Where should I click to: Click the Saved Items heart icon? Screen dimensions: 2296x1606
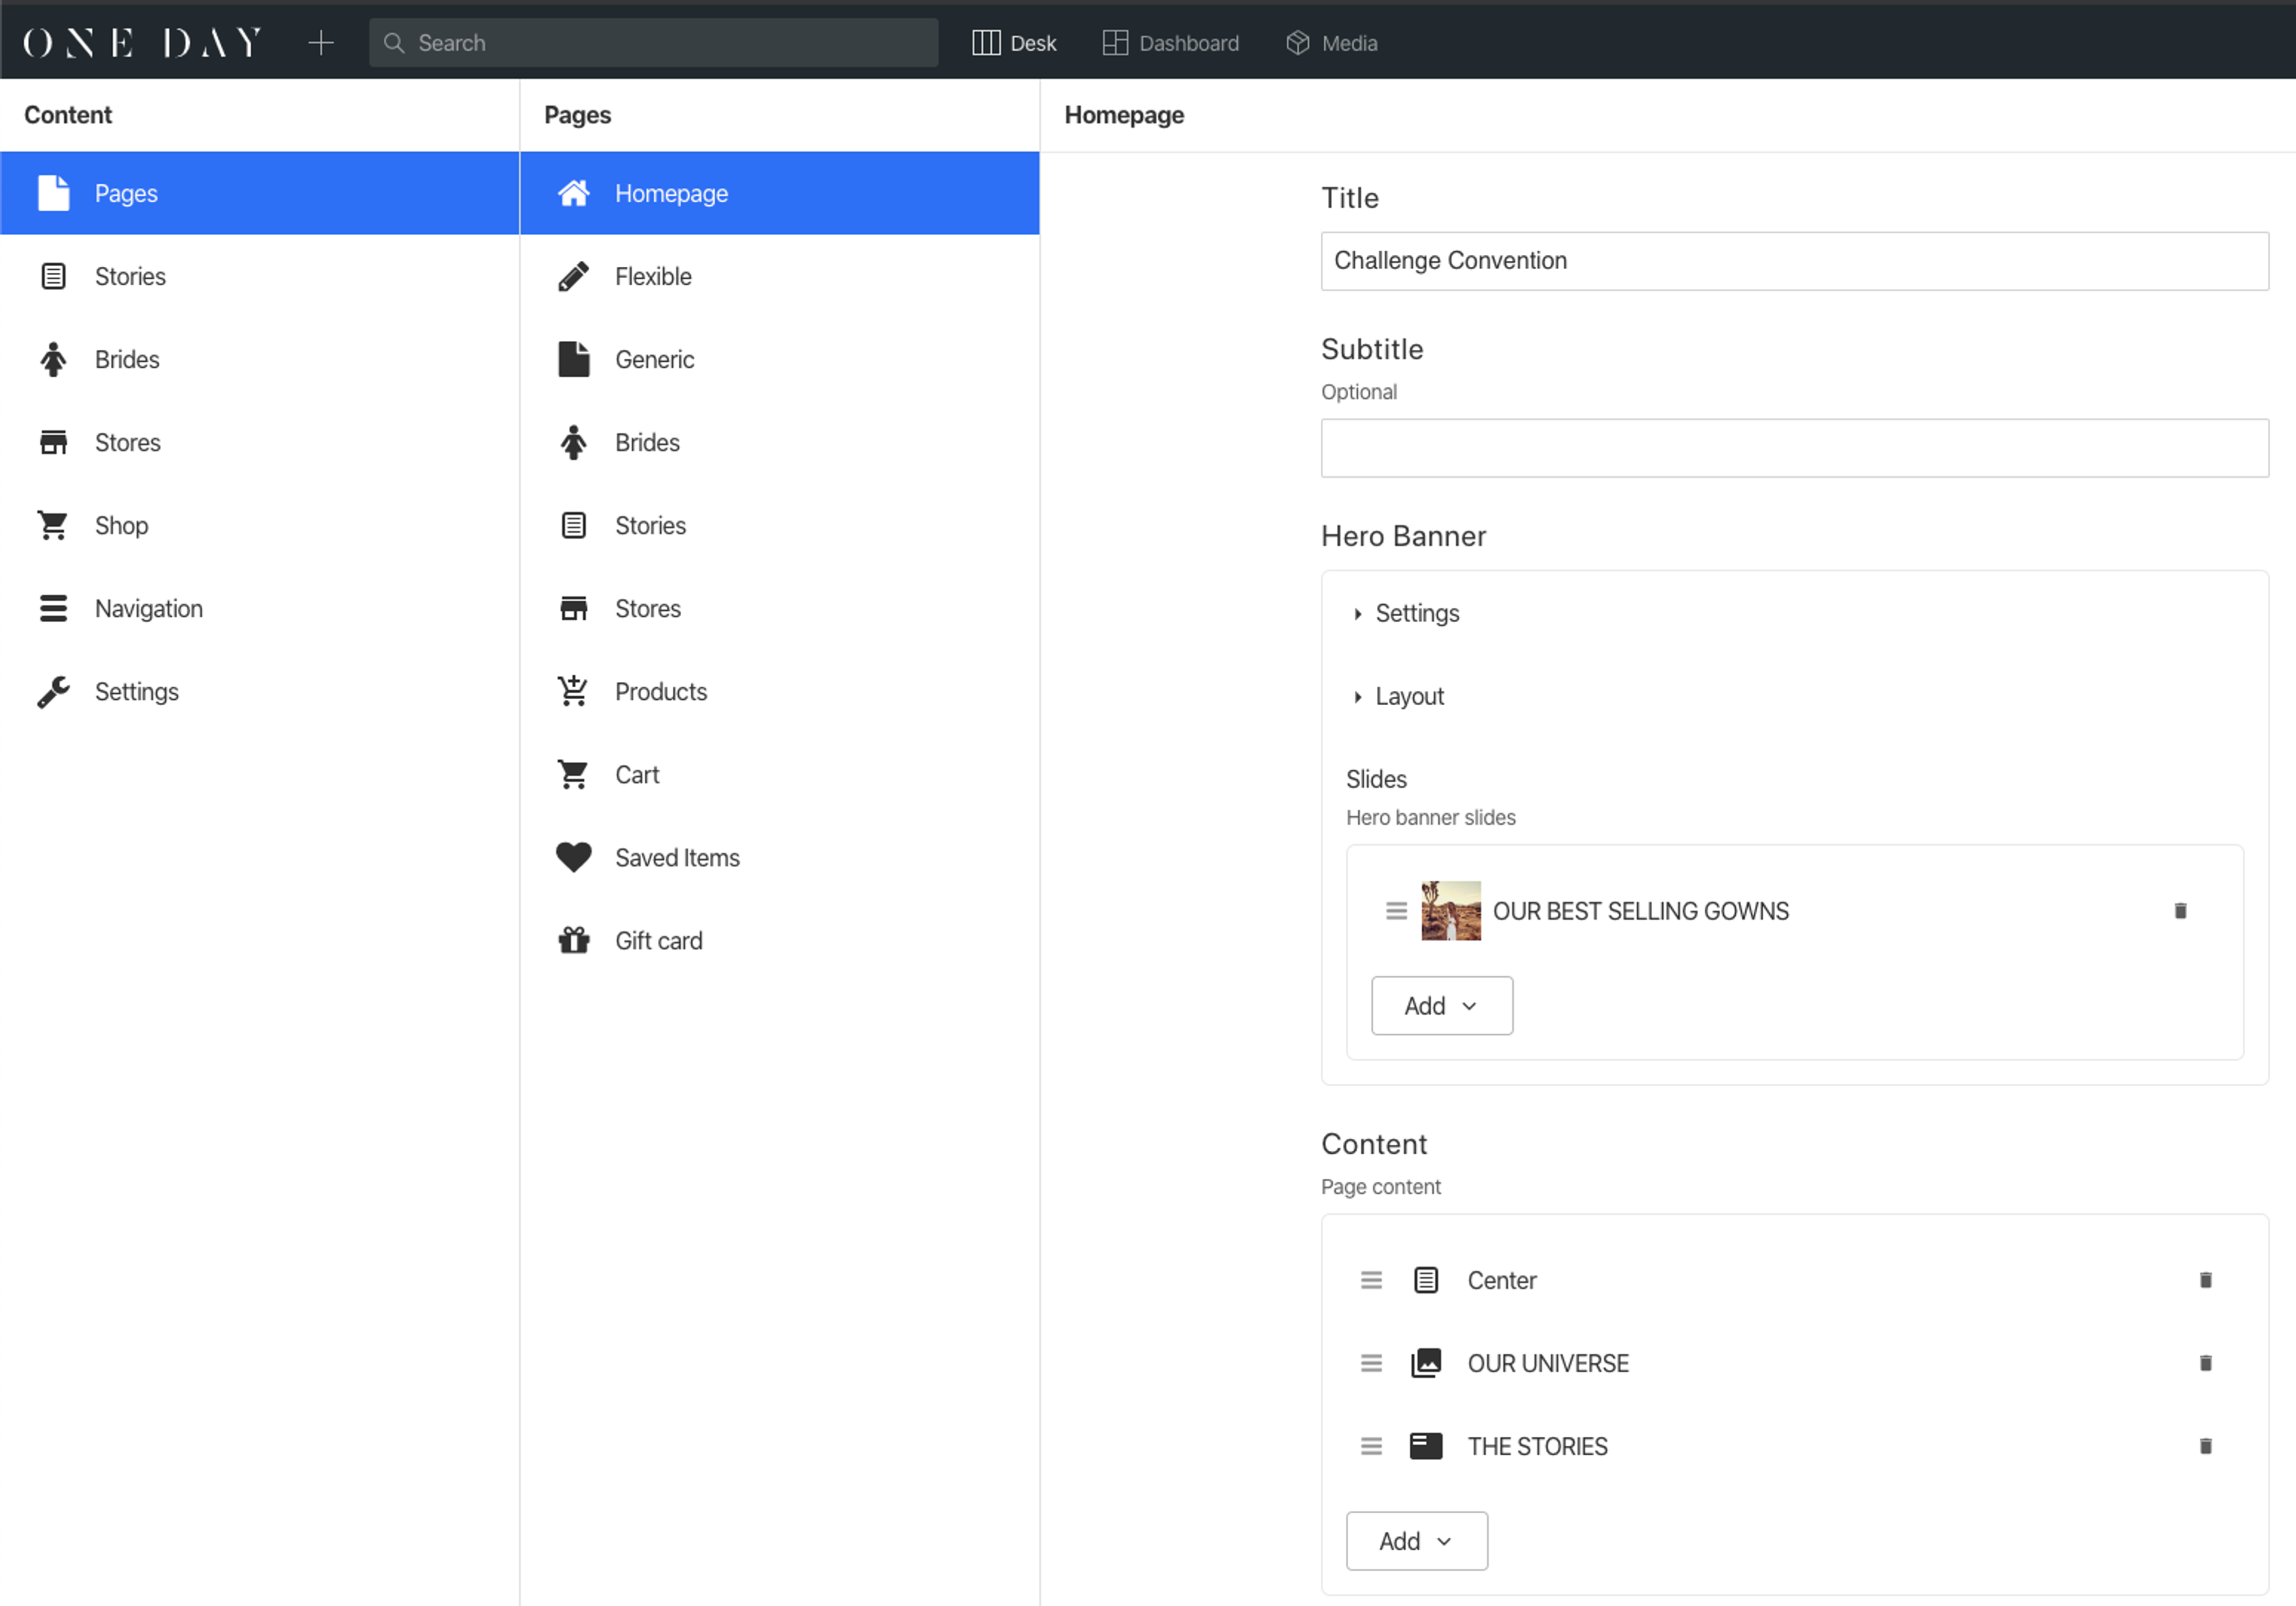click(x=573, y=858)
